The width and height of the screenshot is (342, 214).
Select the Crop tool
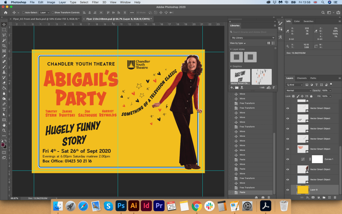click(x=4, y=45)
